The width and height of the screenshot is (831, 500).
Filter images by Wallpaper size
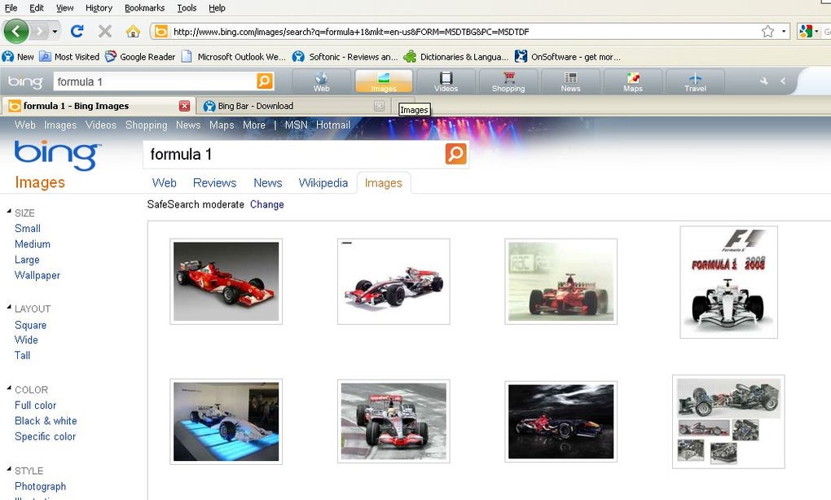coord(37,275)
